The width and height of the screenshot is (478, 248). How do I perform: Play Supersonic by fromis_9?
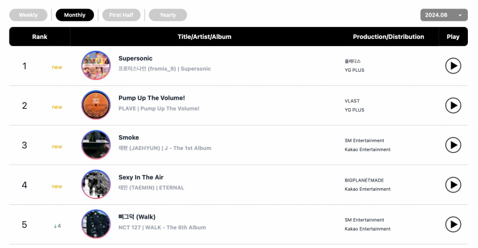point(453,66)
